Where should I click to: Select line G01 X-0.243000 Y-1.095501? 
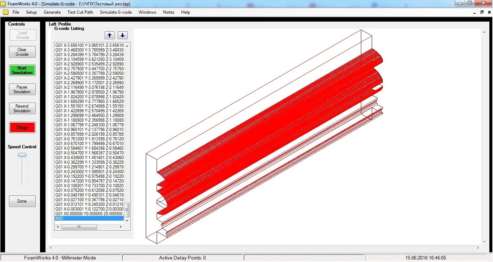click(89, 171)
